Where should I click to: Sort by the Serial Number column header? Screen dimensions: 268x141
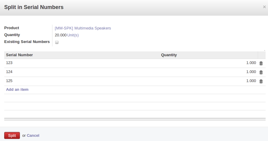point(20,55)
